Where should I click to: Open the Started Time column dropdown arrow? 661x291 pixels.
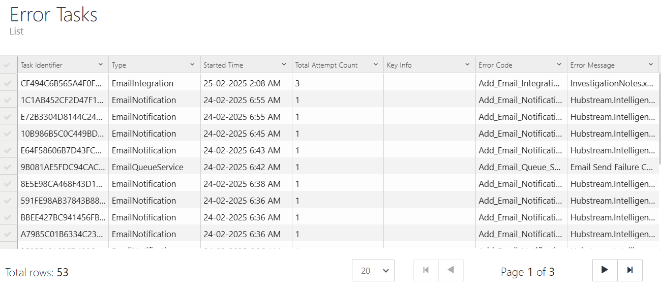[284, 64]
